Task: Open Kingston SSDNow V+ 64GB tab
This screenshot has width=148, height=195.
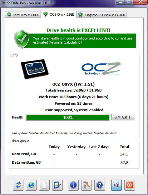Action: [101, 15]
